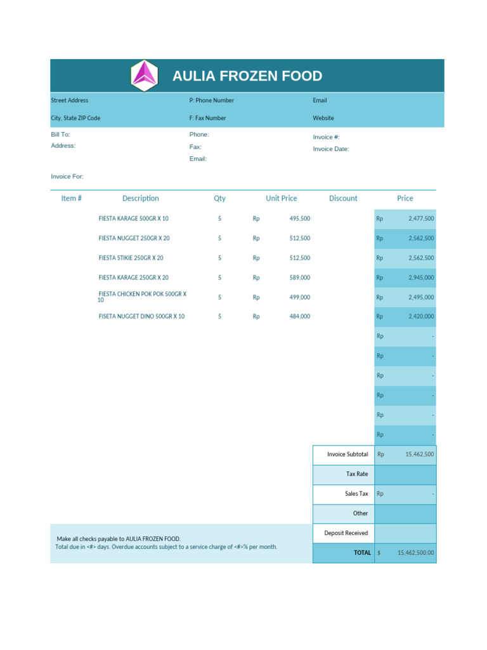Screen dimensions: 487x650
Task: Click the Total due in days note
Action: (x=166, y=547)
